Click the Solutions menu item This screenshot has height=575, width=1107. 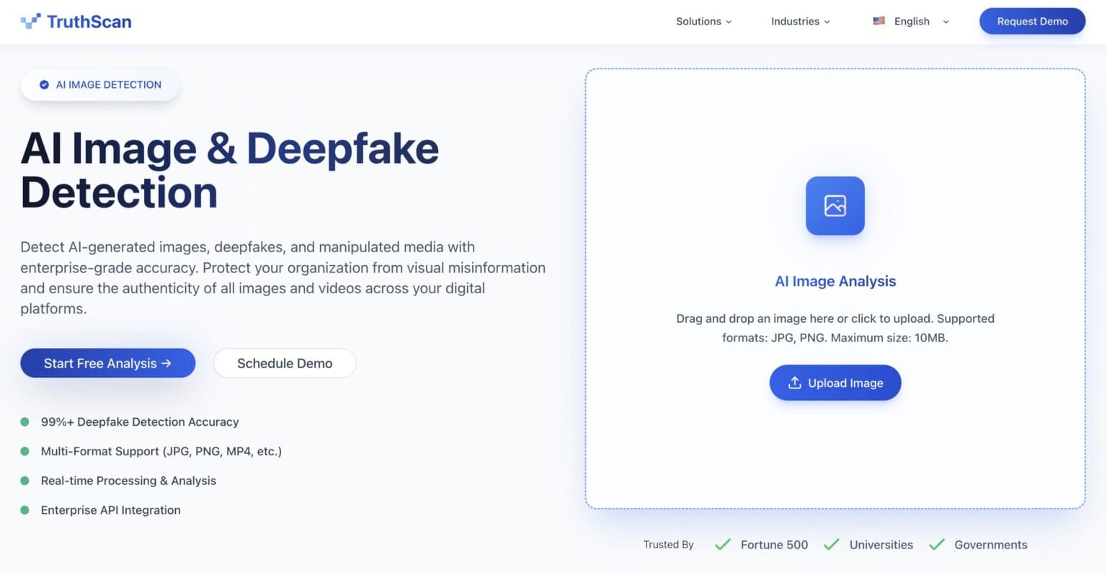click(698, 21)
